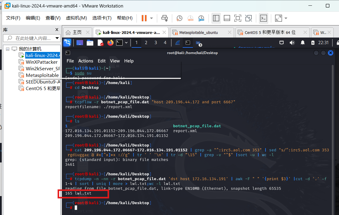The image size is (339, 215).
Task: Pause the virtual machine with the orange button
Action: [x=144, y=18]
